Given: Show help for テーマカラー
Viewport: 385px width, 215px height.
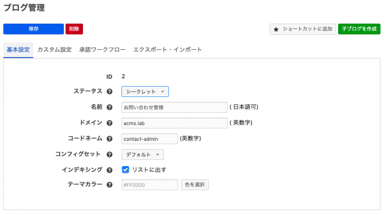Looking at the screenshot, I should coord(110,185).
